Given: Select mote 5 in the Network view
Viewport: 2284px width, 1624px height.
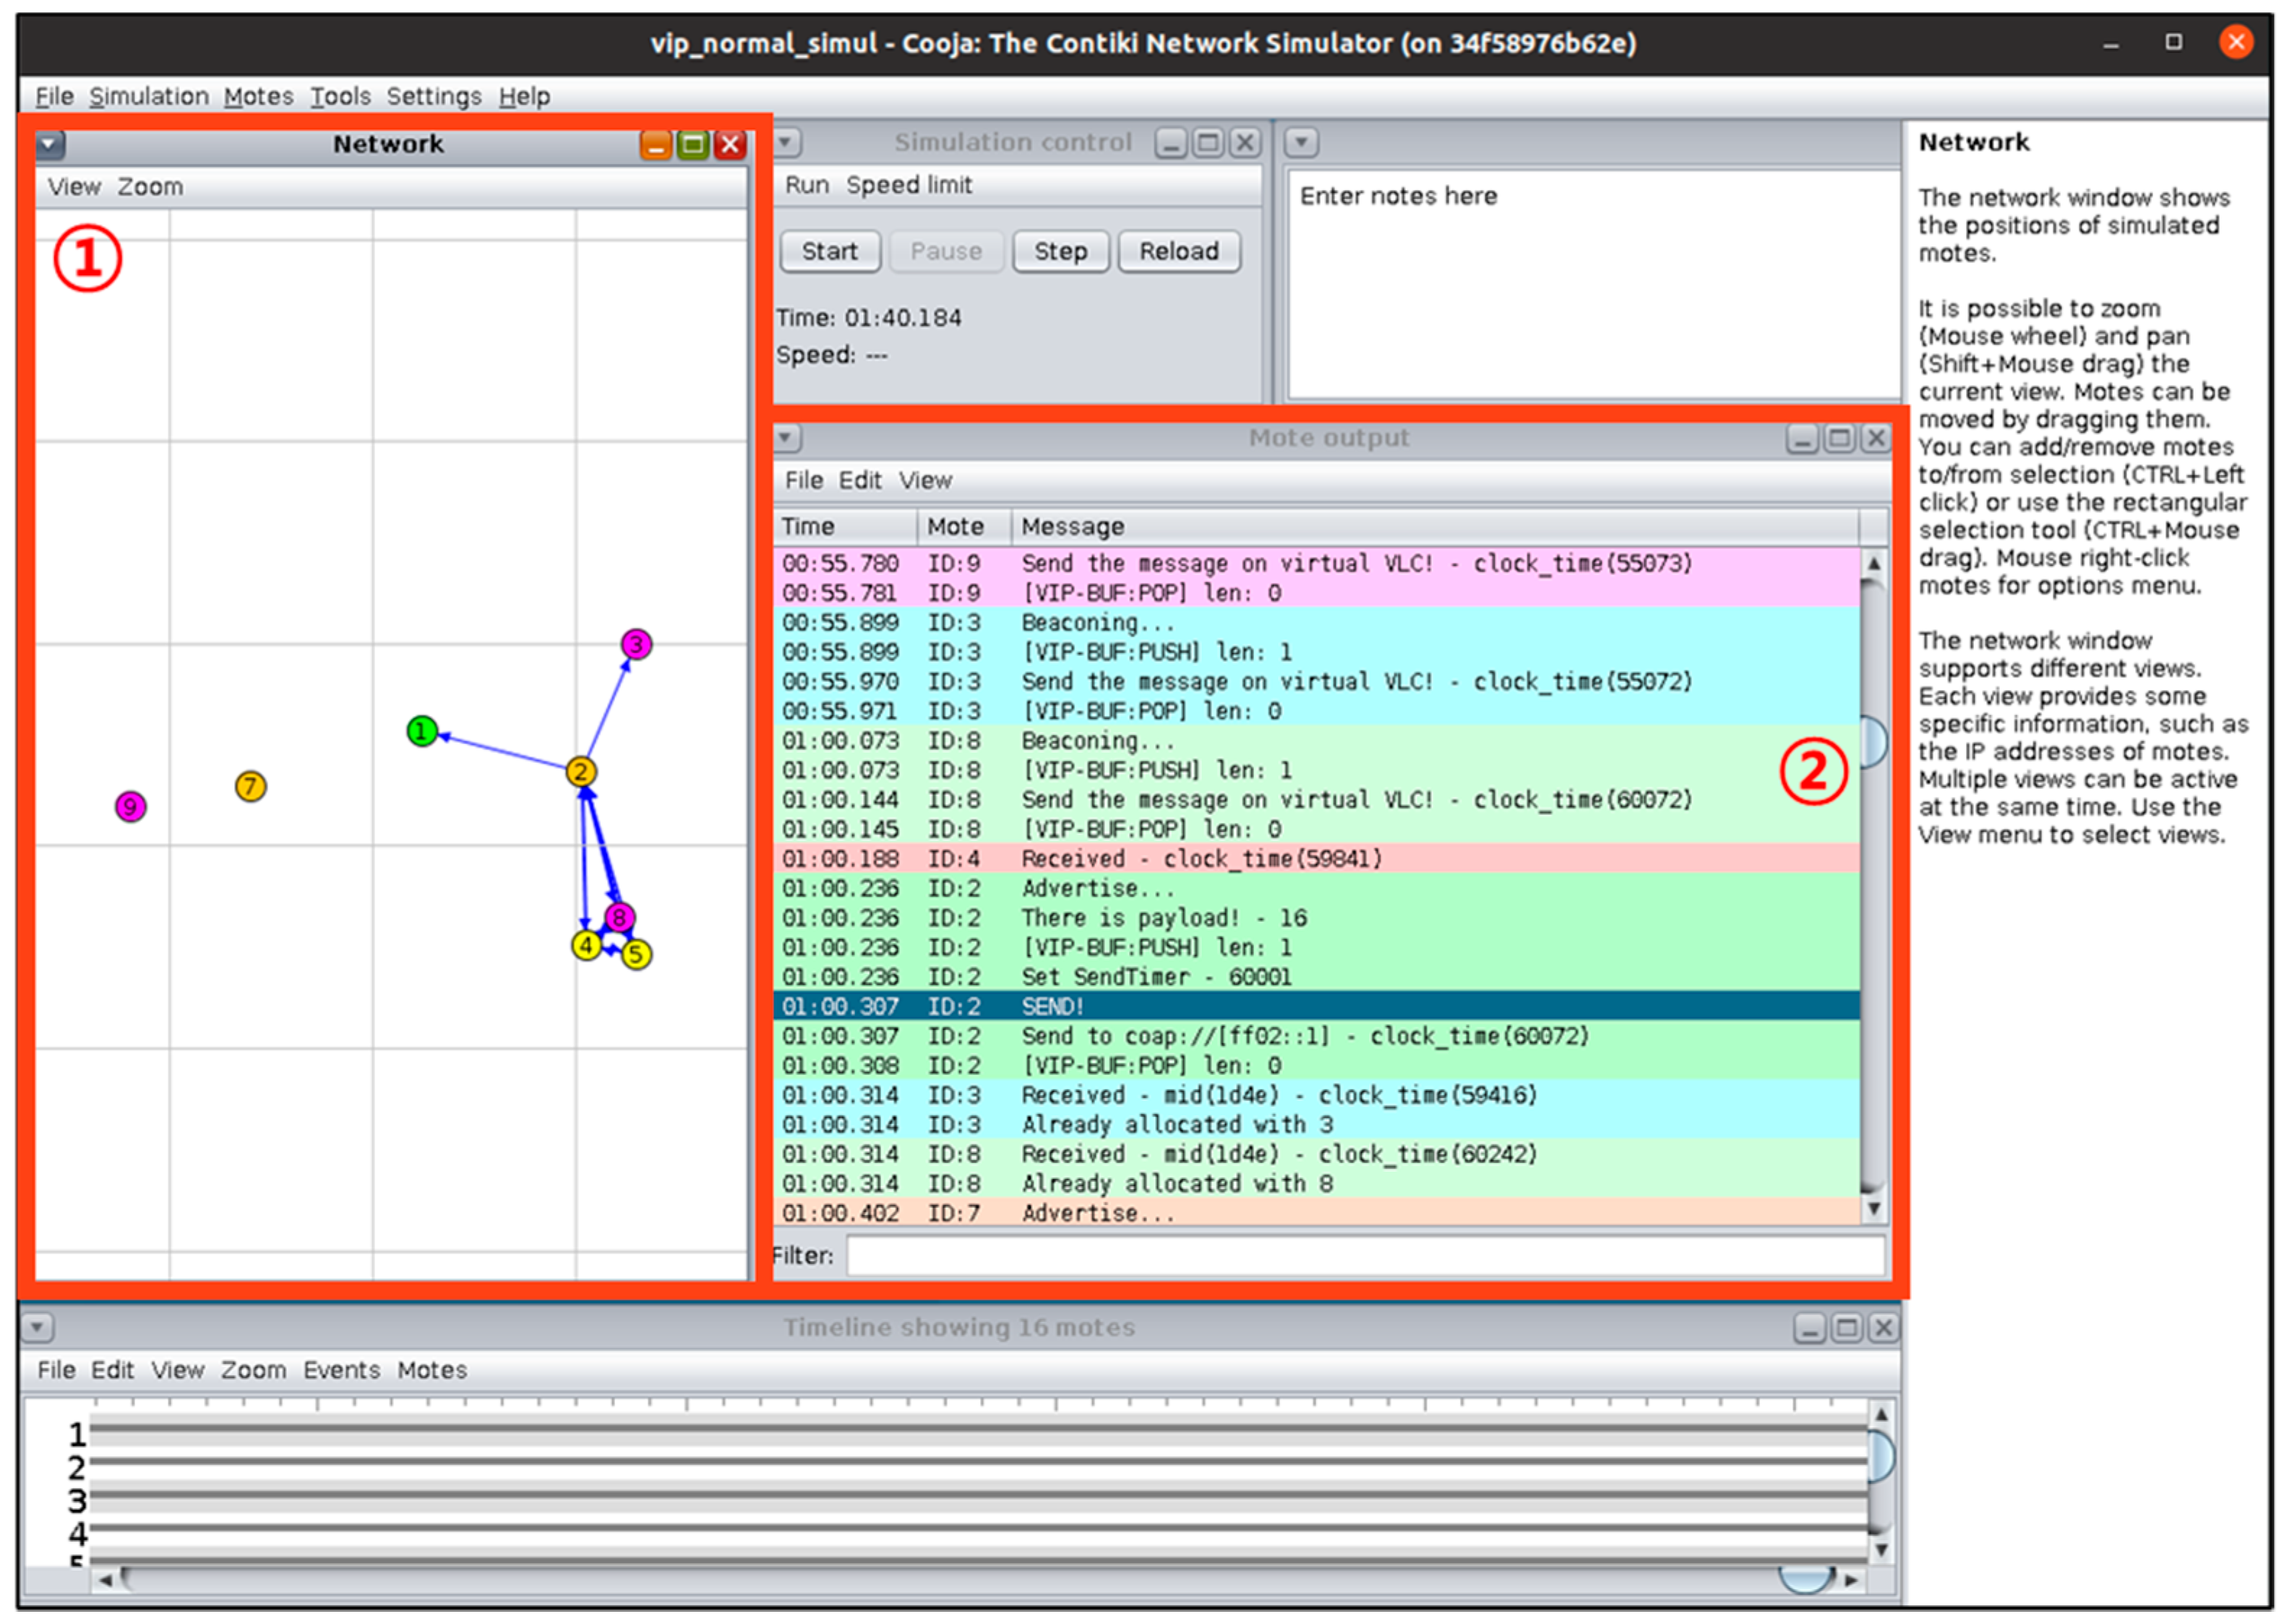Looking at the screenshot, I should click(x=636, y=955).
